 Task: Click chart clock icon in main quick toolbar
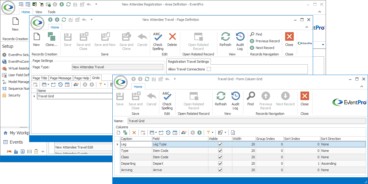pyautogui.click(x=35, y=4)
